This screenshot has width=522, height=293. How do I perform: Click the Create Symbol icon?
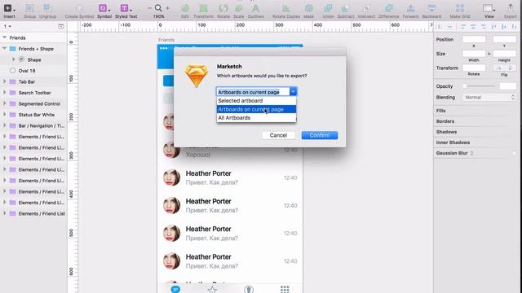point(79,8)
